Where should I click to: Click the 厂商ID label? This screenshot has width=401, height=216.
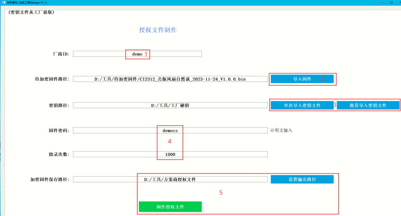point(61,54)
